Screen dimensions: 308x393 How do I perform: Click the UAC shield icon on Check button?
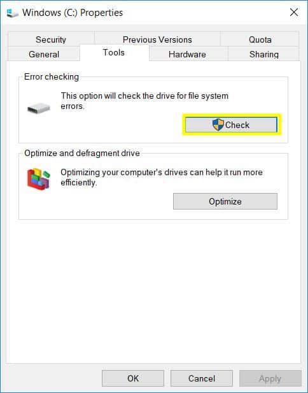218,125
